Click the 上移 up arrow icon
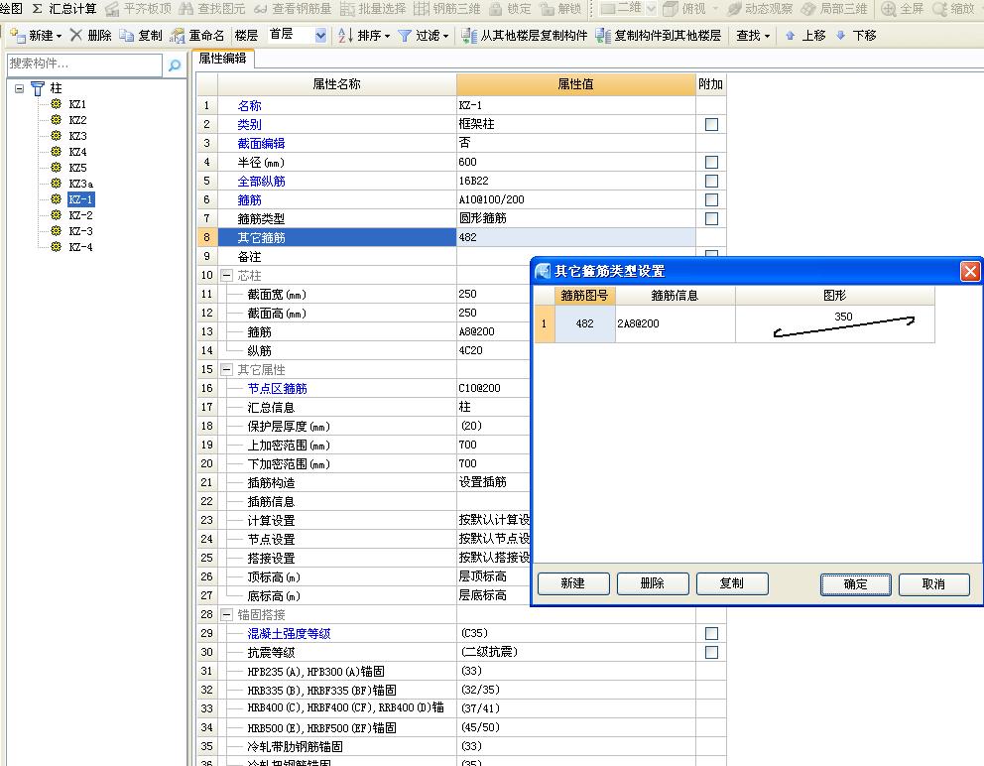This screenshot has height=766, width=984. click(x=790, y=35)
